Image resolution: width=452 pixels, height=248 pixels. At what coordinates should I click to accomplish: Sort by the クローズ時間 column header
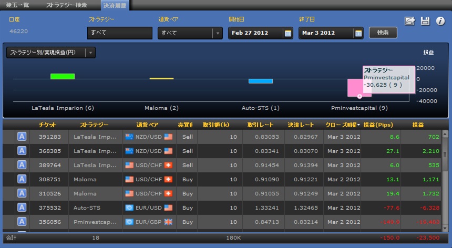(x=343, y=125)
